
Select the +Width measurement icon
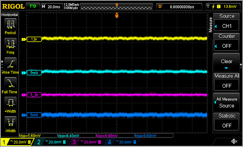tap(10, 103)
